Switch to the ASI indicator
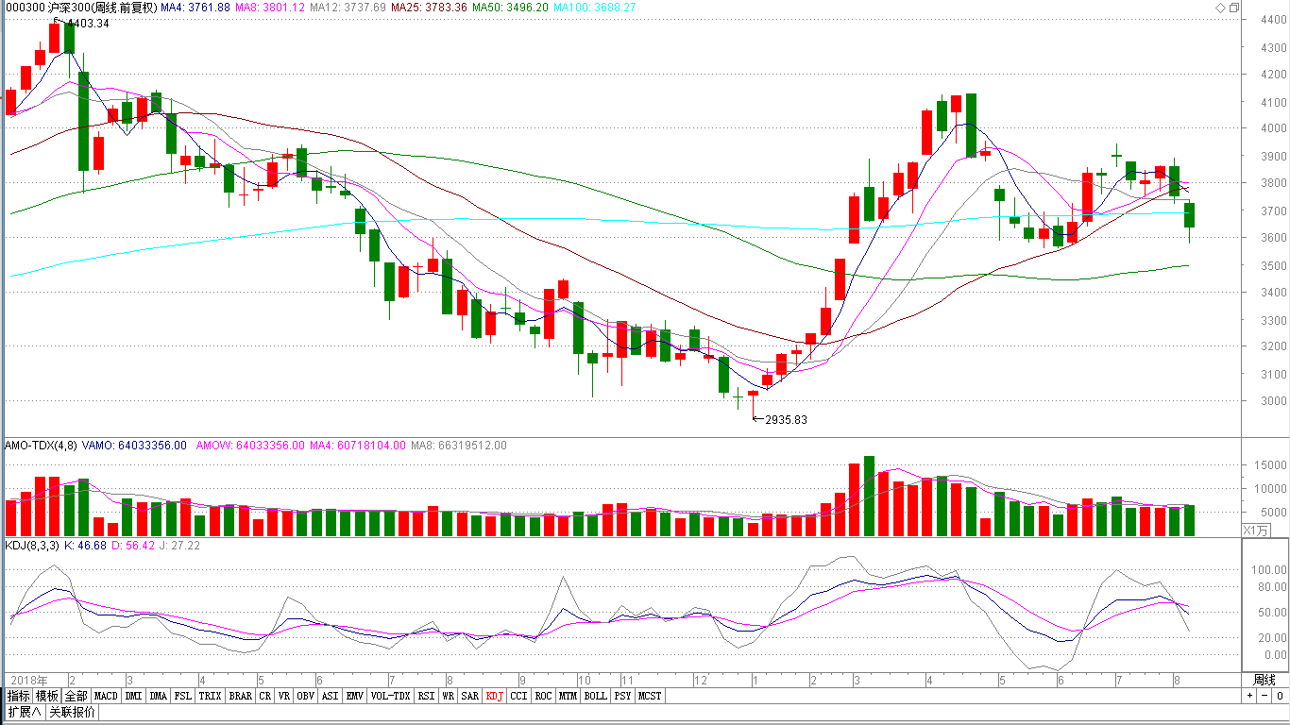 coord(330,696)
